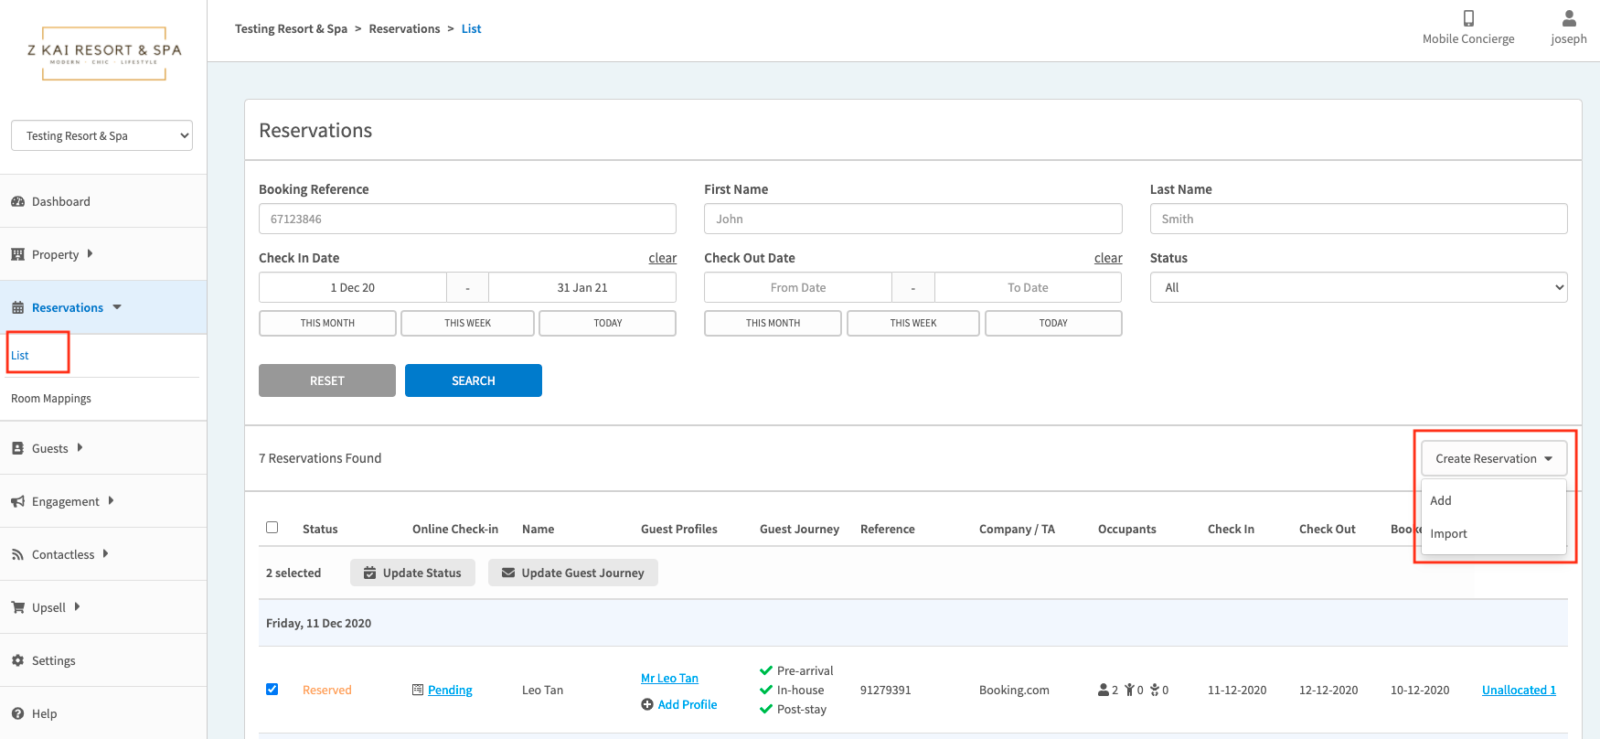The height and width of the screenshot is (739, 1600).
Task: Open the Status filter dropdown
Action: (1358, 287)
